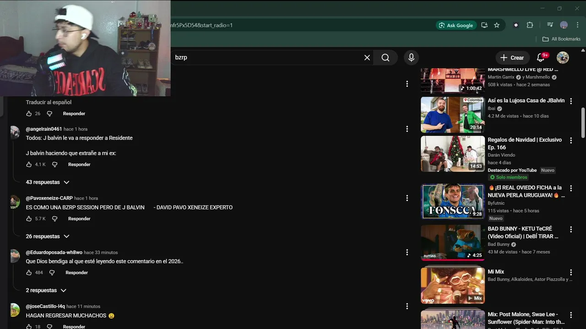586x329 pixels.
Task: Clear the bzrp search text with X
Action: (x=367, y=58)
